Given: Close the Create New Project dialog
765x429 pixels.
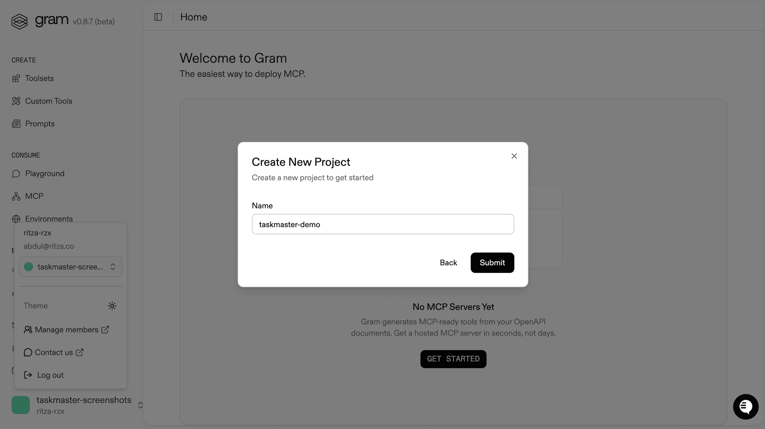Looking at the screenshot, I should (x=514, y=156).
